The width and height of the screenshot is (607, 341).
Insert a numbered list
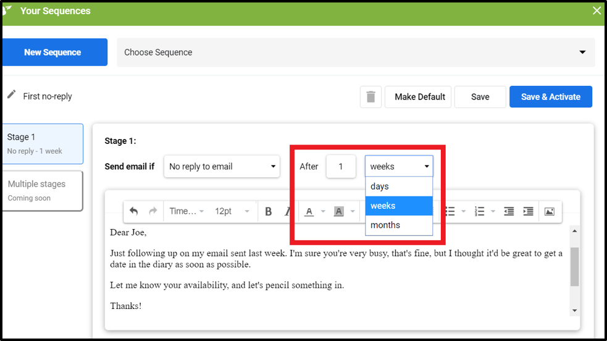tap(480, 211)
